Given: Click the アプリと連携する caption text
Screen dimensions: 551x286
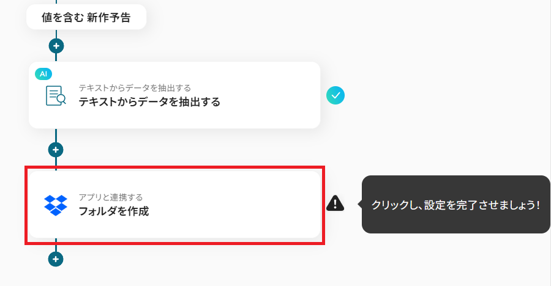Looking at the screenshot, I should (110, 197).
